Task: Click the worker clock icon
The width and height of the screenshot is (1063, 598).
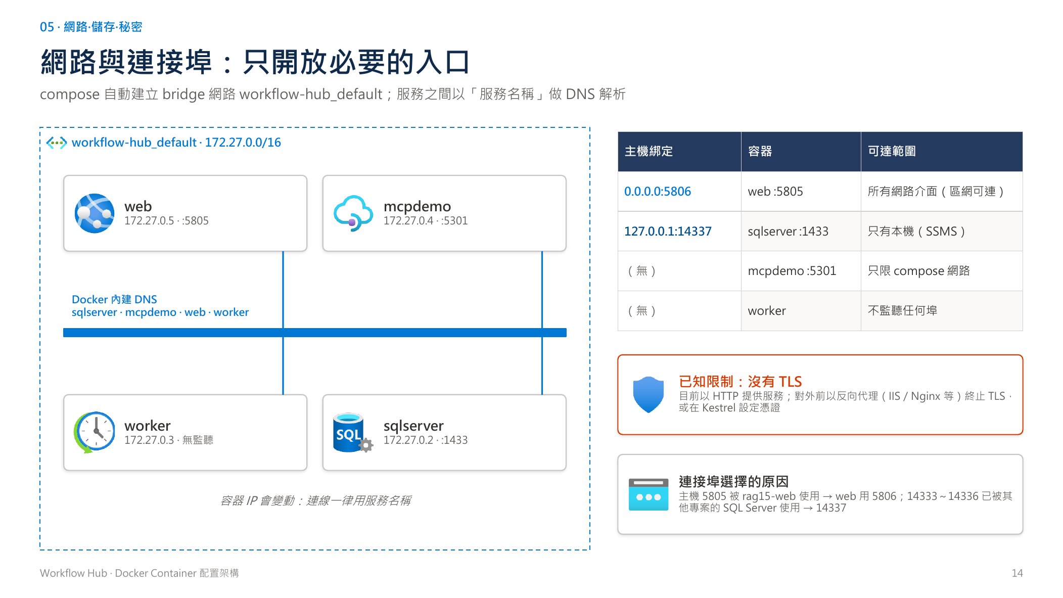Action: 95,432
